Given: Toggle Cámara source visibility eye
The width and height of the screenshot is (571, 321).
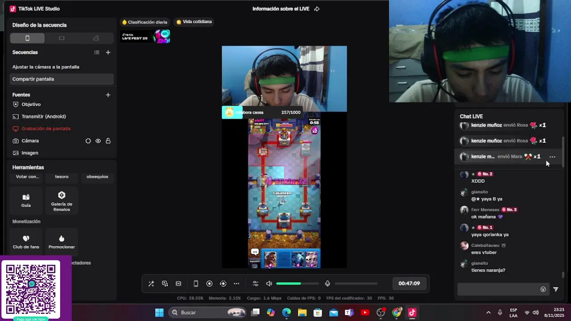Looking at the screenshot, I should tap(98, 141).
